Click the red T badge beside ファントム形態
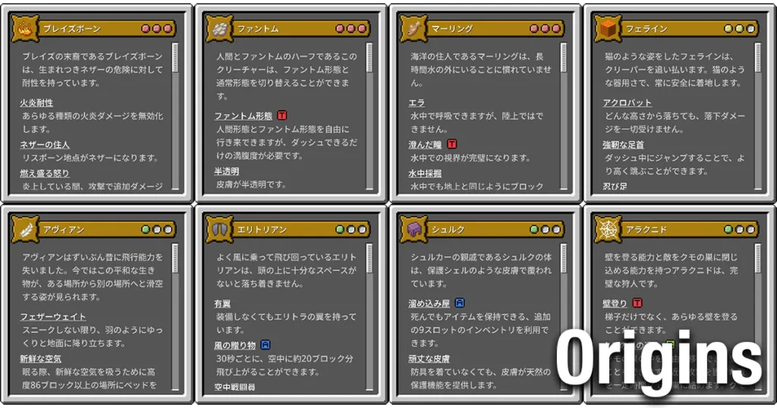This screenshot has height=408, width=777. tap(282, 115)
